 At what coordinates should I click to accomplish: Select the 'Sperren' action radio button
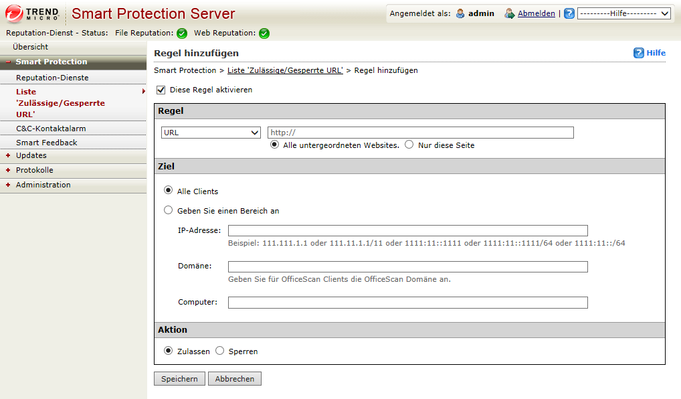click(x=219, y=351)
